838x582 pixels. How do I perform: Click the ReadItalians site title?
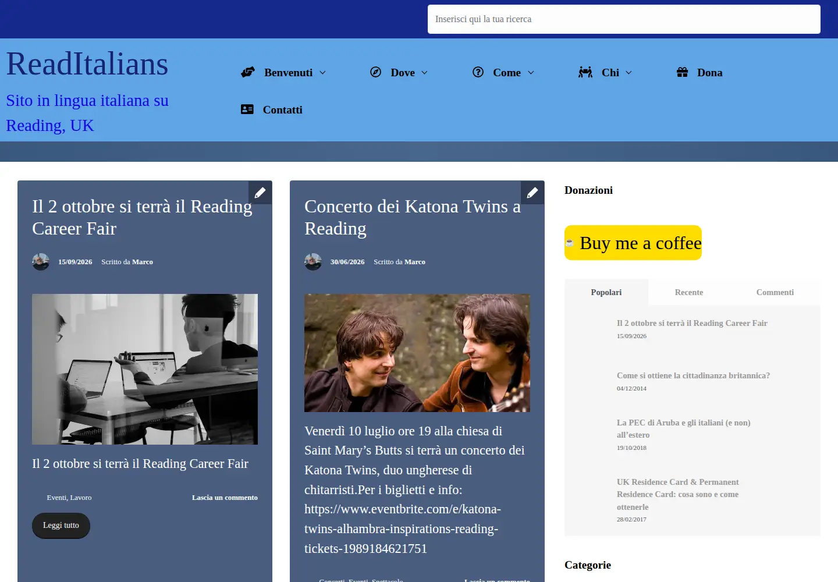point(87,63)
